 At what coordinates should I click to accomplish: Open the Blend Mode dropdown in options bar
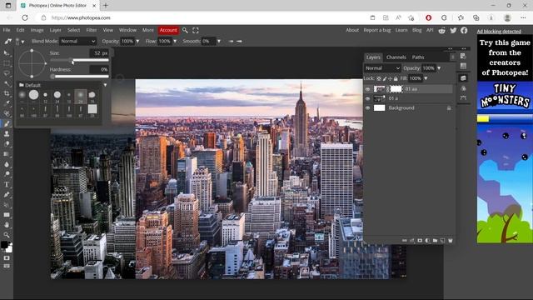pos(77,41)
